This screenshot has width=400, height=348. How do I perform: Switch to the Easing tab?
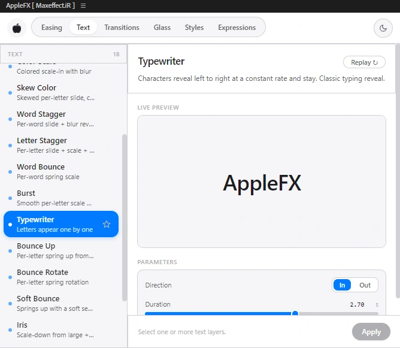click(51, 28)
